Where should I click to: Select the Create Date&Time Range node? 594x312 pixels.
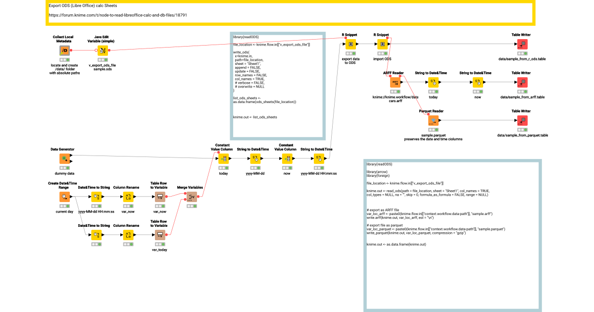pos(64,197)
